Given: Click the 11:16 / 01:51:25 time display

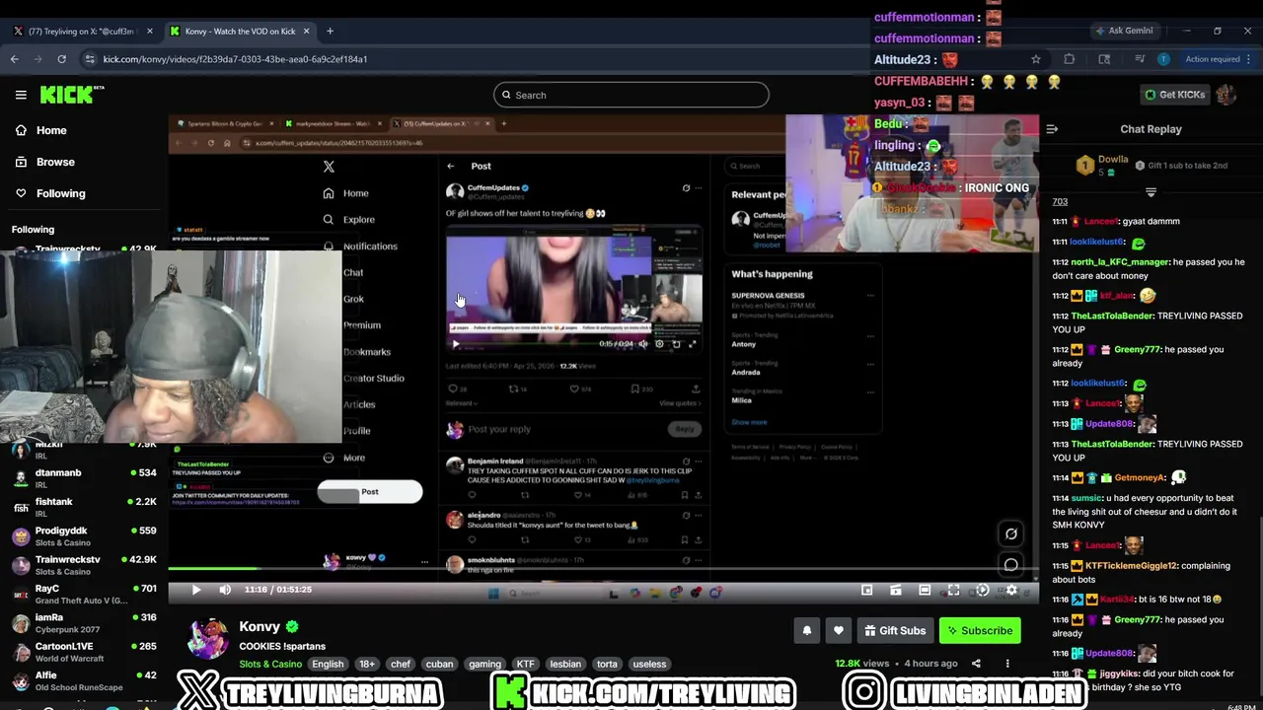Looking at the screenshot, I should (277, 590).
